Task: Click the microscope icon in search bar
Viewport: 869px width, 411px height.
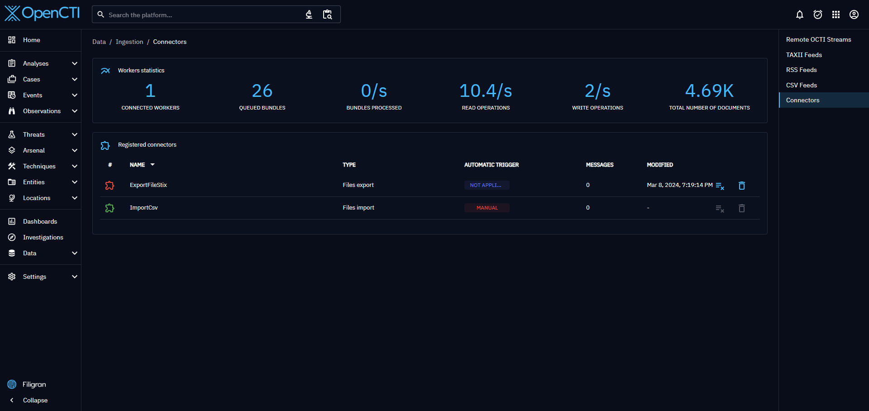Action: point(309,14)
